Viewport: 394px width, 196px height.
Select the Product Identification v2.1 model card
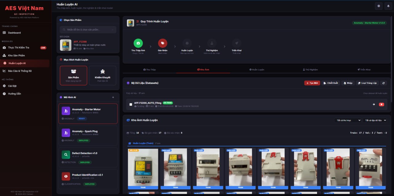tap(88, 179)
